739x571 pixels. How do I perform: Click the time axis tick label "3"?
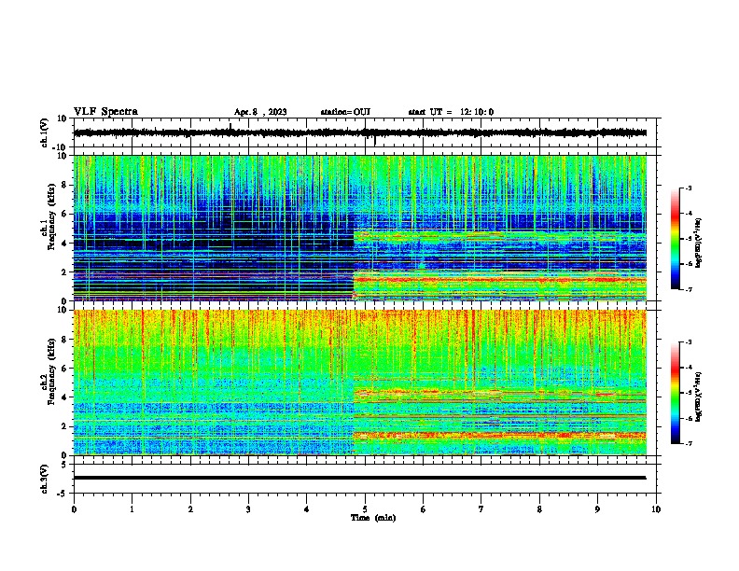[248, 509]
